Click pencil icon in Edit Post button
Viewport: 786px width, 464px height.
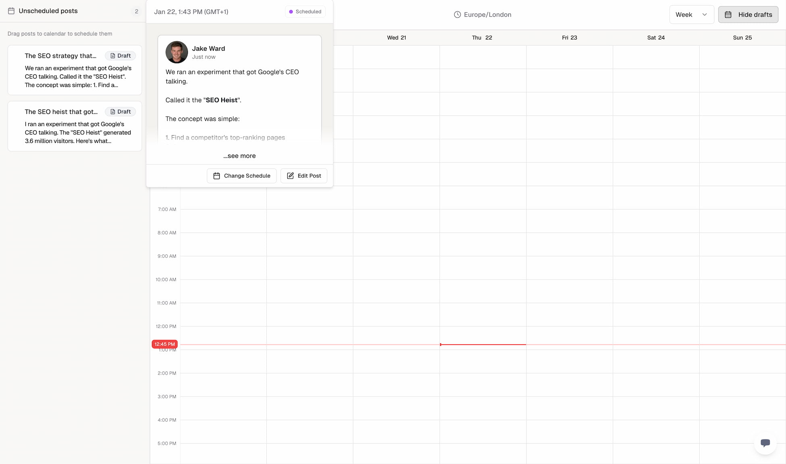[290, 176]
